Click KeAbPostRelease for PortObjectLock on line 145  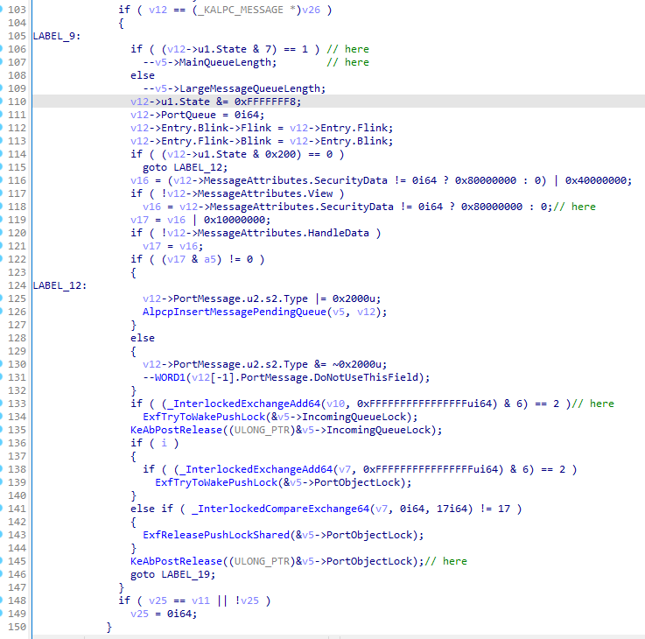pyautogui.click(x=177, y=561)
